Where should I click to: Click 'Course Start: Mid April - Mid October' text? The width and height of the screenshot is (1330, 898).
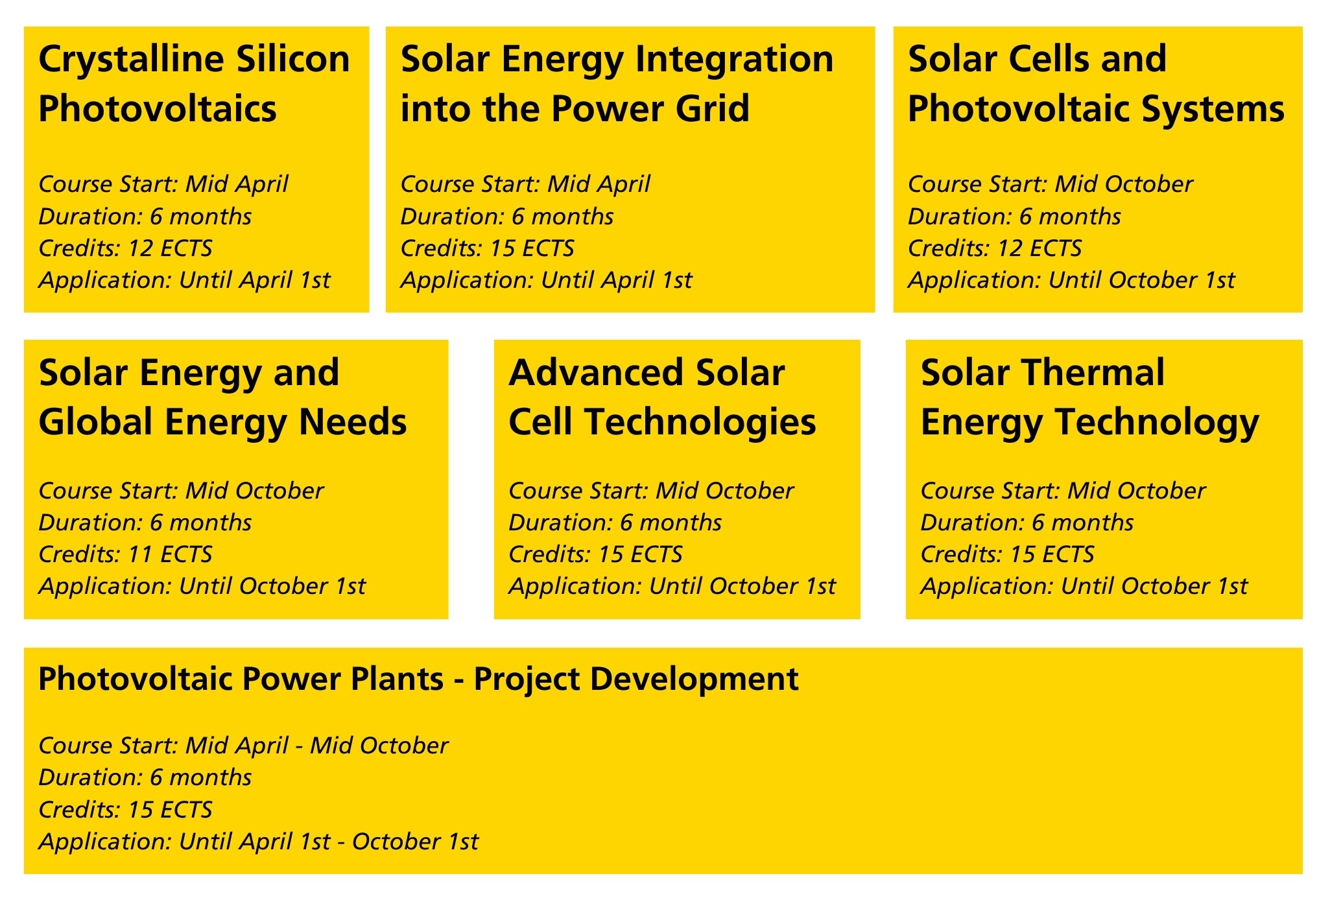243,746
